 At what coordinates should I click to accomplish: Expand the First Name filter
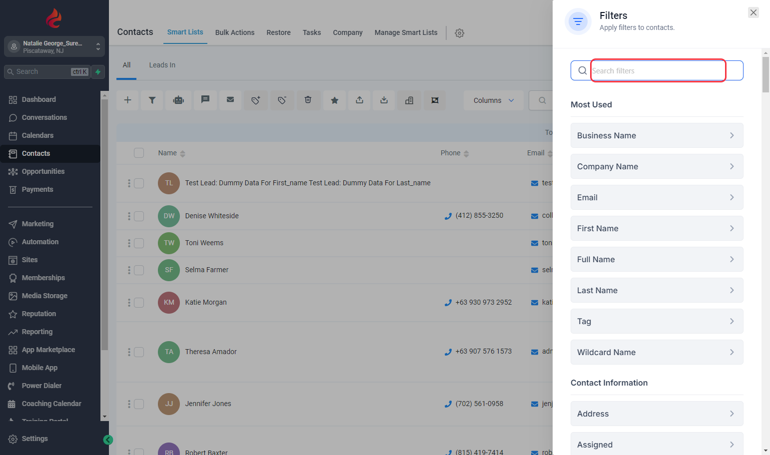point(657,228)
